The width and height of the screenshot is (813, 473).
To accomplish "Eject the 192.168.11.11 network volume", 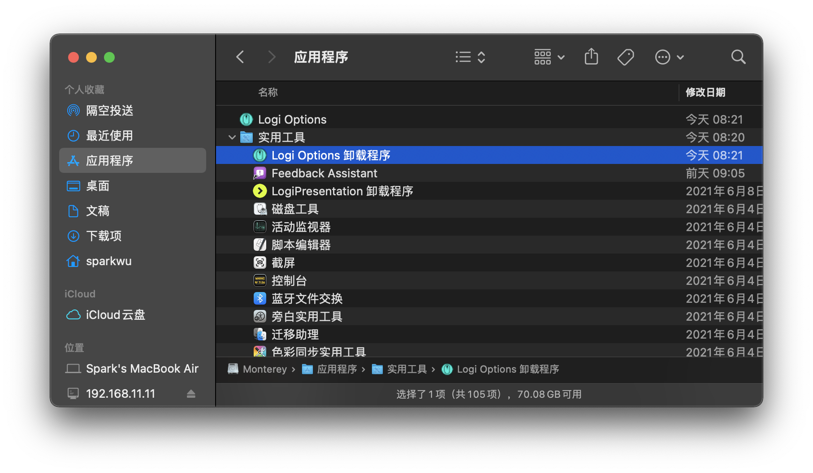I will (191, 394).
